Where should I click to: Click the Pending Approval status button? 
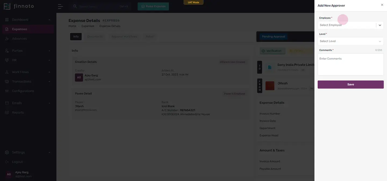(x=273, y=37)
